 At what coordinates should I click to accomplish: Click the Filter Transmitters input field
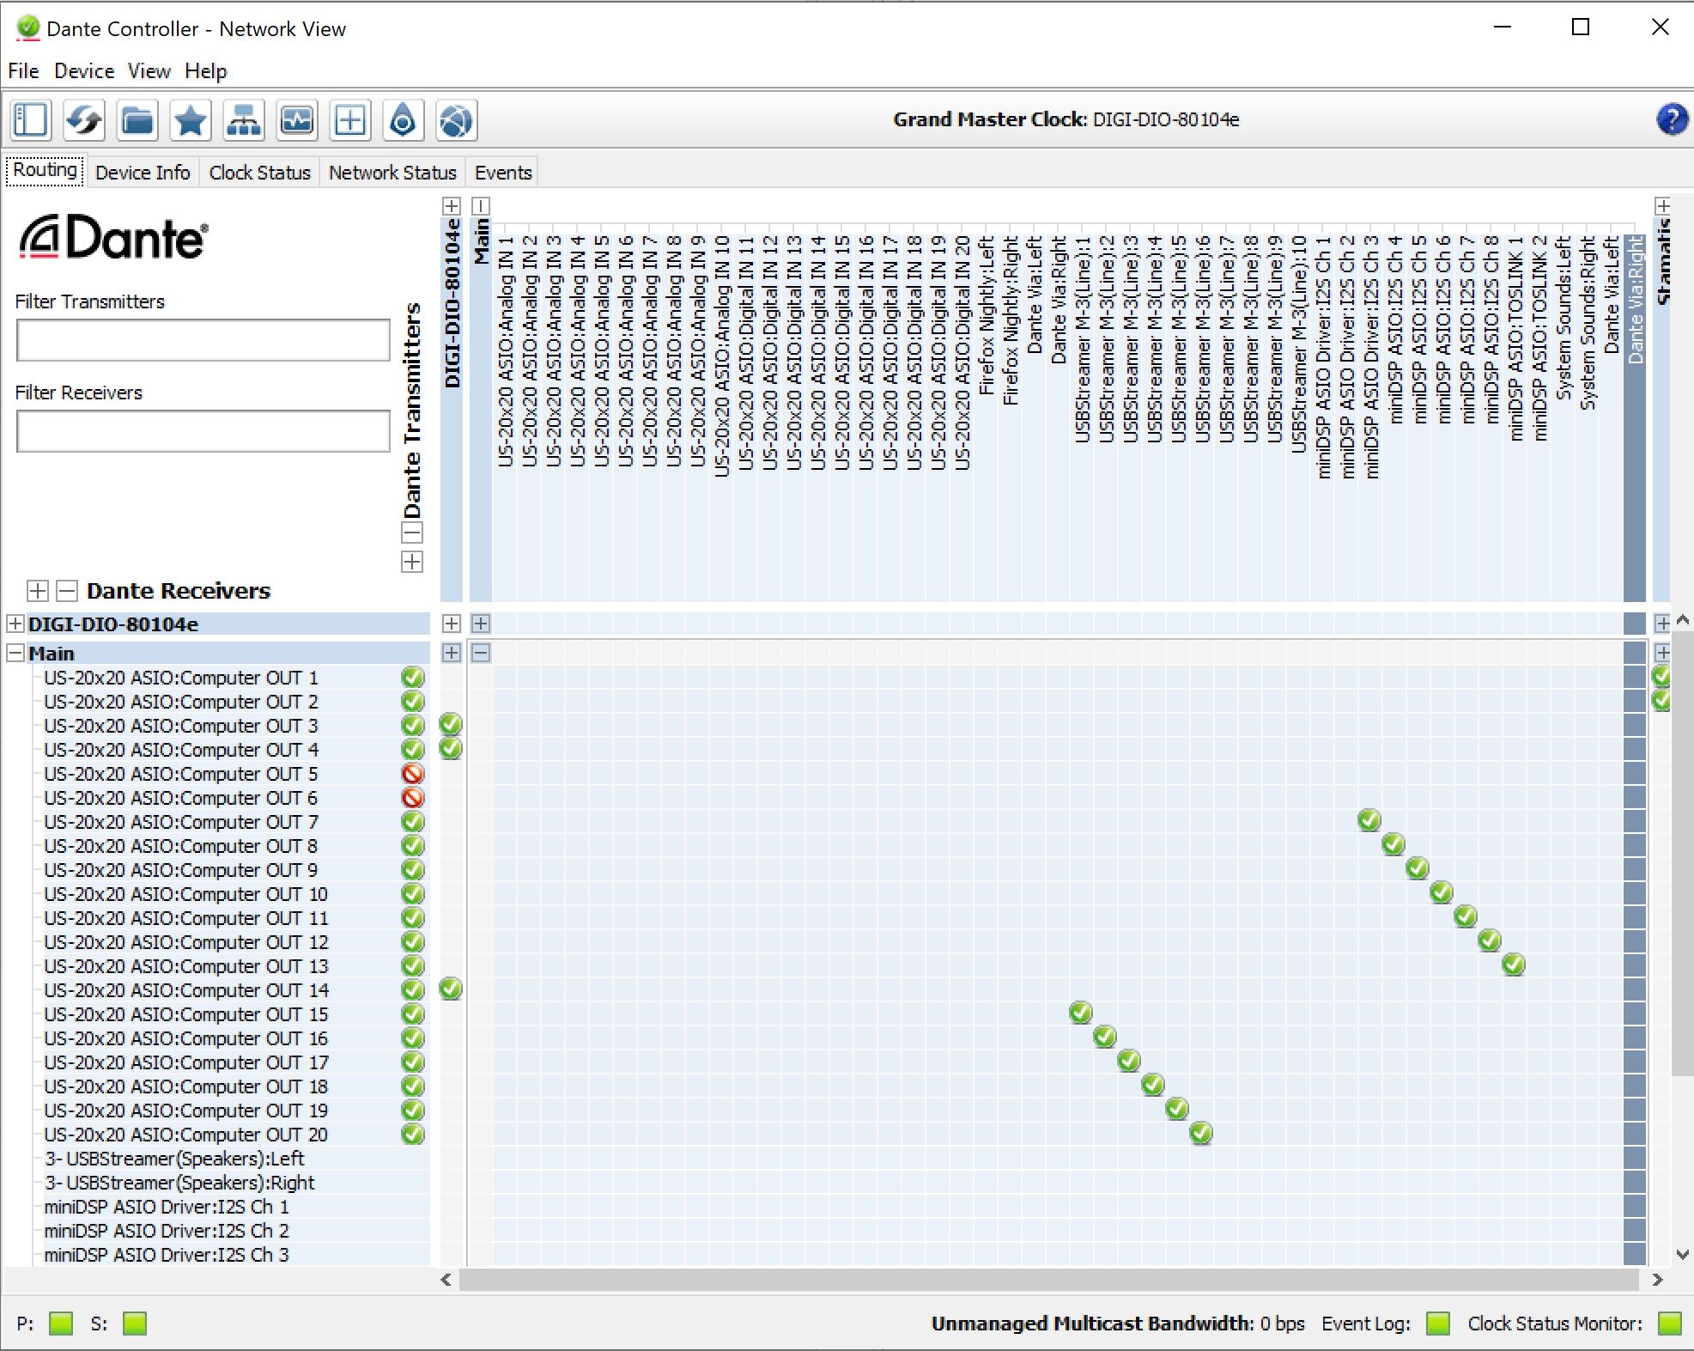pos(203,341)
